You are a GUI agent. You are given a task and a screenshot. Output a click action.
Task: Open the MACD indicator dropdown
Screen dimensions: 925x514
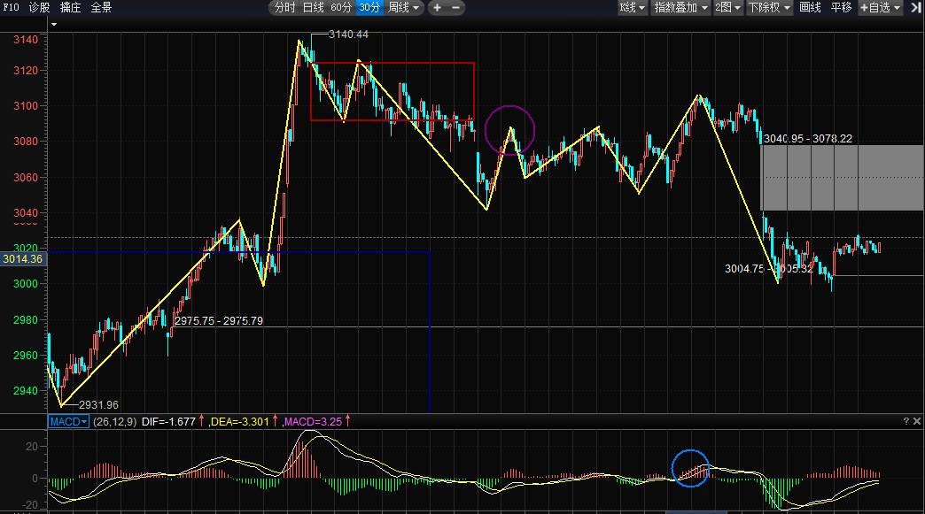(x=68, y=422)
